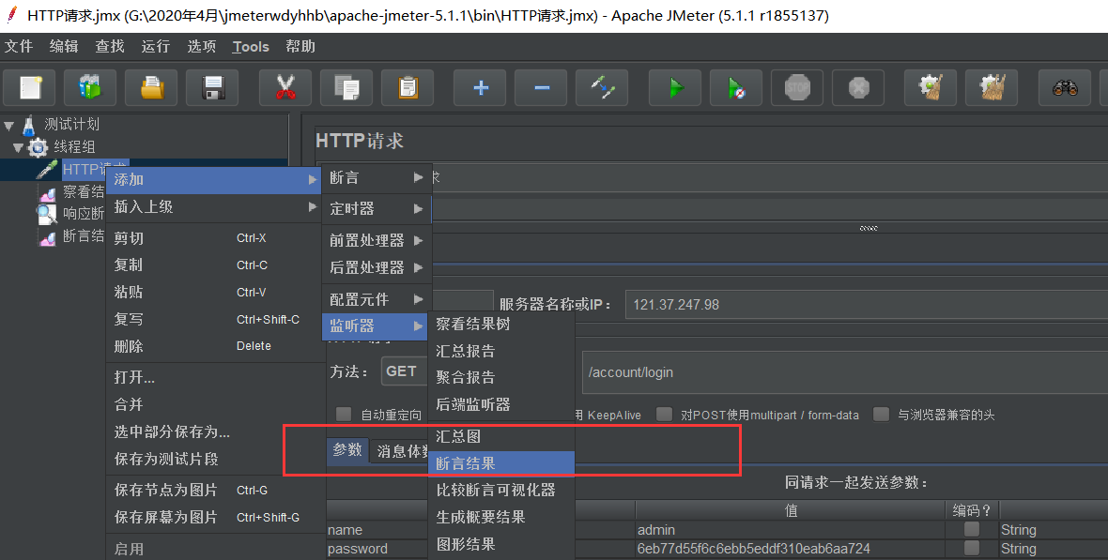Image resolution: width=1108 pixels, height=560 pixels.
Task: Open the 断言 submenu
Action: point(376,178)
